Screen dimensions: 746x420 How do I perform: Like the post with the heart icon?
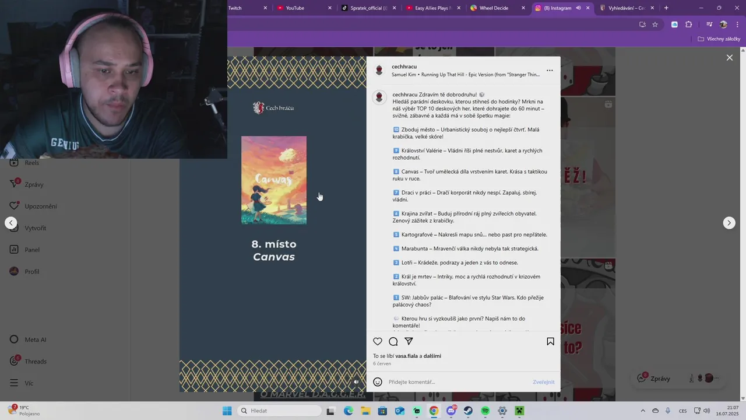pyautogui.click(x=378, y=341)
